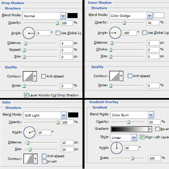Enable Use Global Light in Inner Shadow
The width and height of the screenshot is (169, 169).
(144, 33)
